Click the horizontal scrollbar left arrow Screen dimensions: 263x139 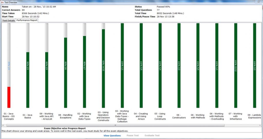coord(3,125)
